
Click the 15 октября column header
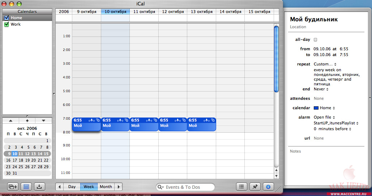click(x=259, y=12)
